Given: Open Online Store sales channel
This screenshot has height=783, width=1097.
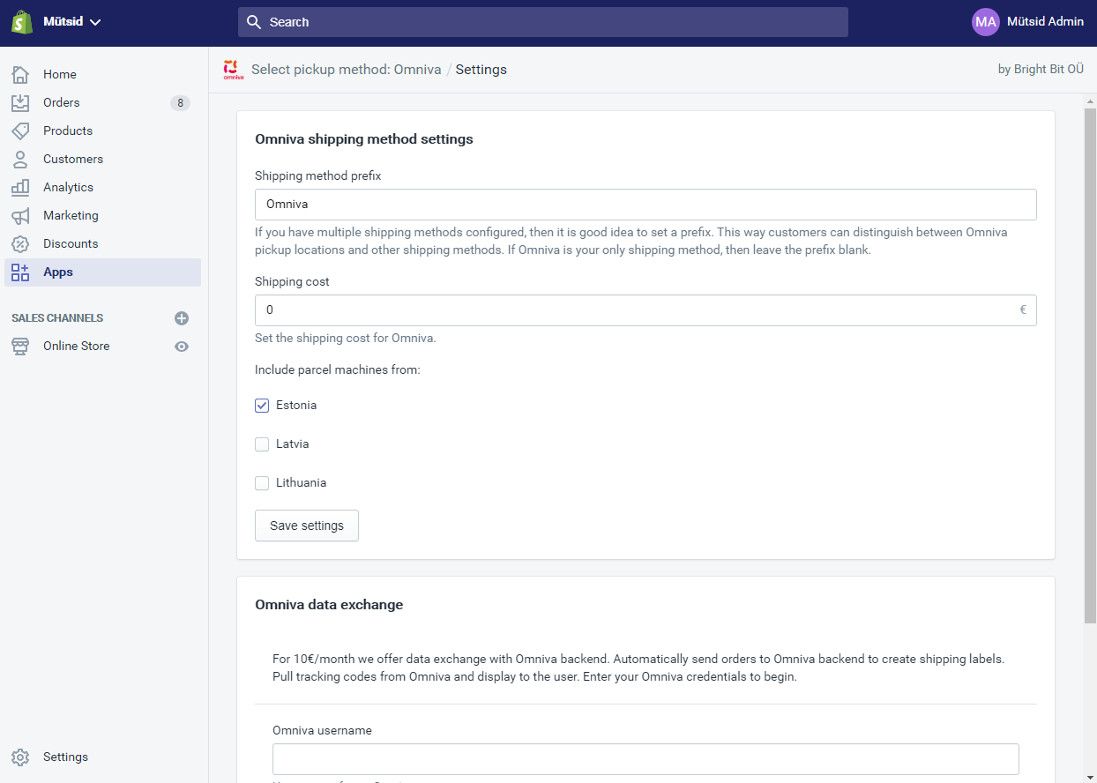Looking at the screenshot, I should point(77,346).
